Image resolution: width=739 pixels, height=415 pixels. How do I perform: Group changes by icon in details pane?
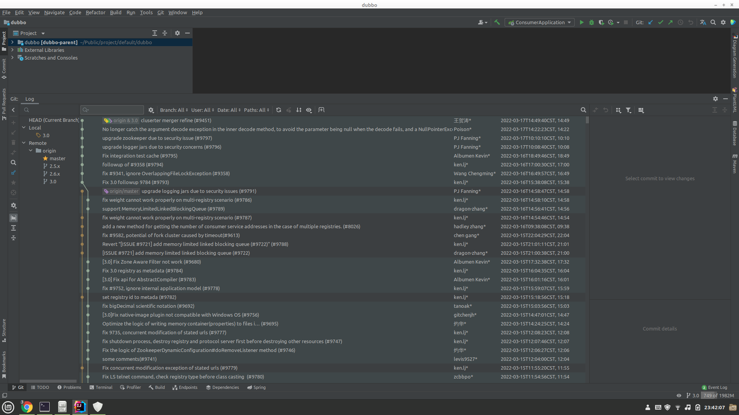[618, 110]
